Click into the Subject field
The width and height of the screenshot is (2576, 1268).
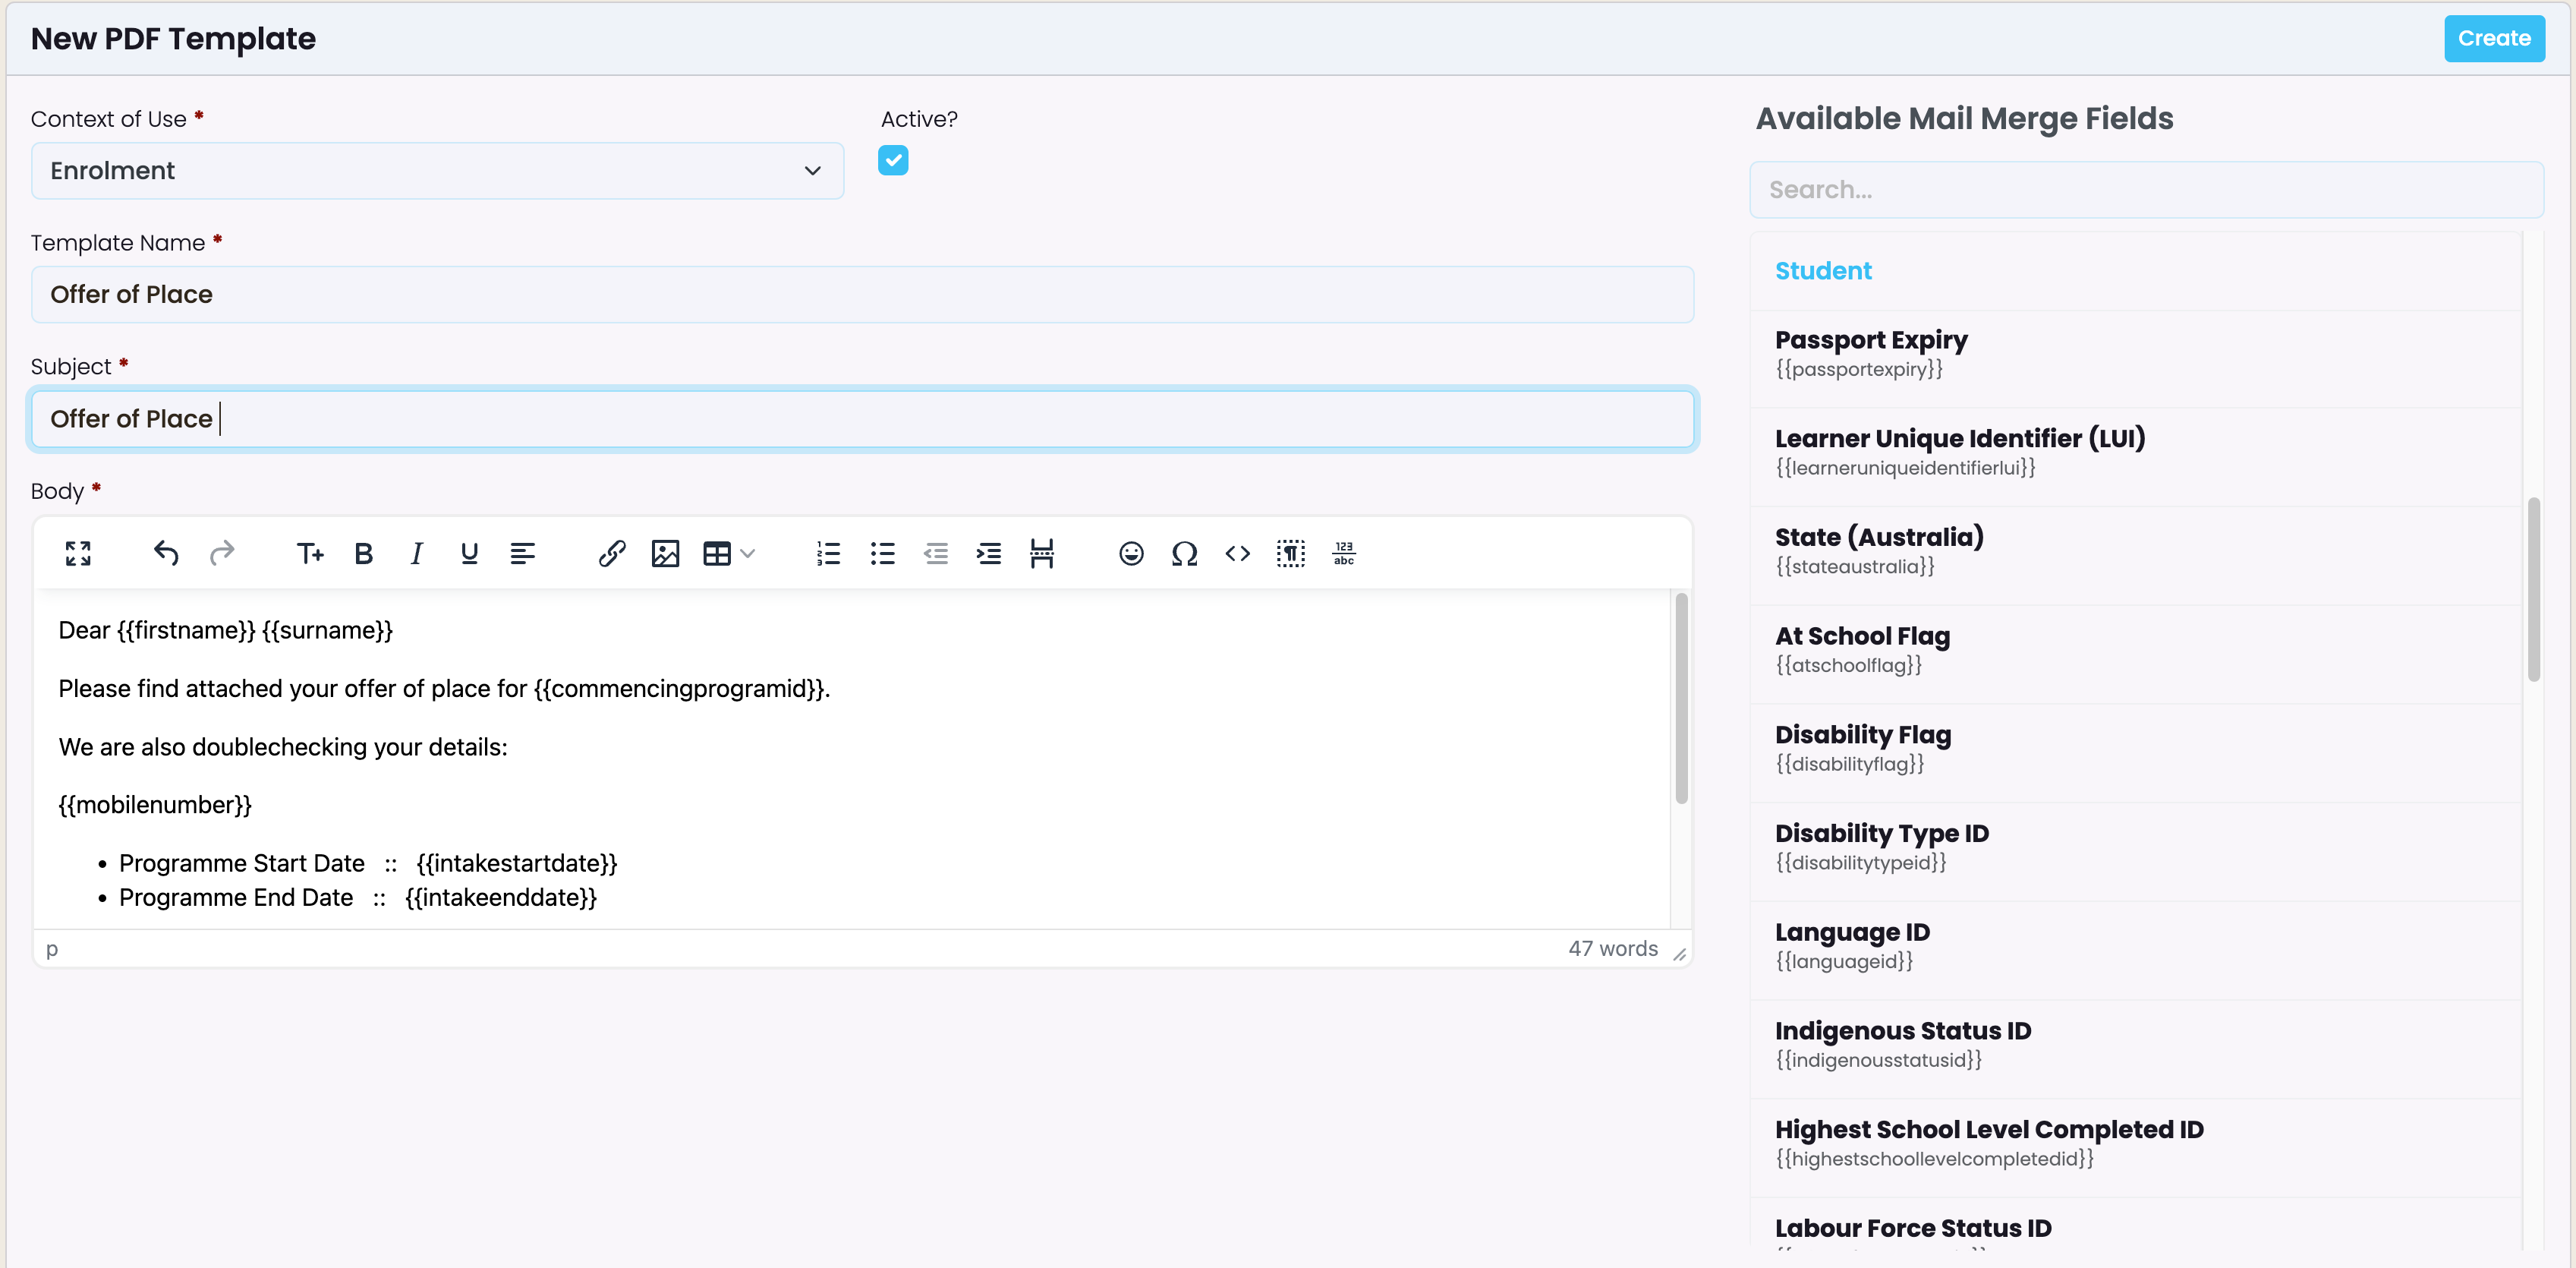[862, 418]
